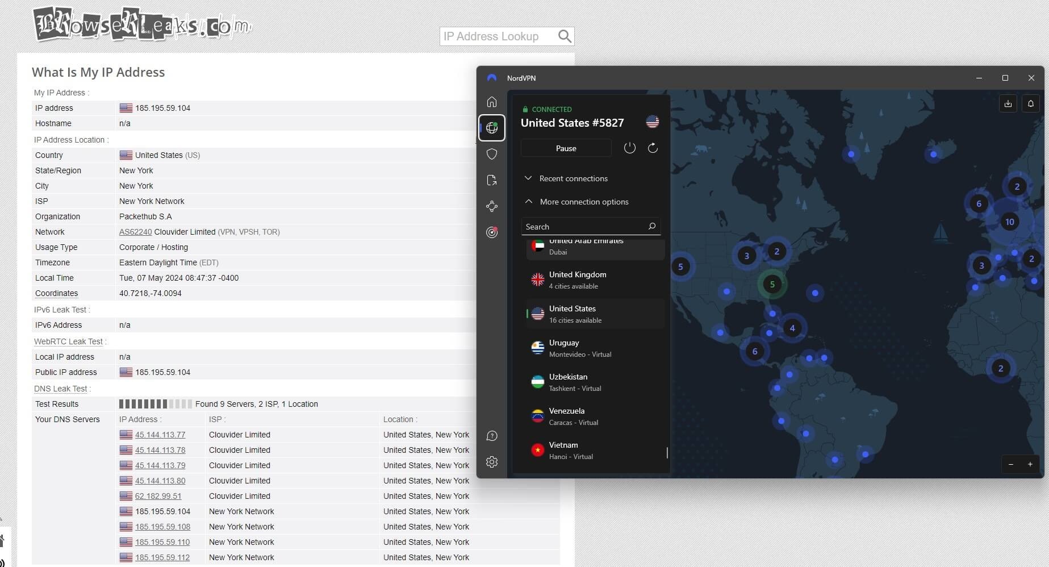
Task: Open the AS62240 Clouvider Limited link
Action: click(135, 232)
